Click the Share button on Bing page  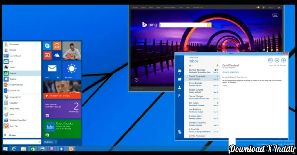pyautogui.click(x=275, y=15)
